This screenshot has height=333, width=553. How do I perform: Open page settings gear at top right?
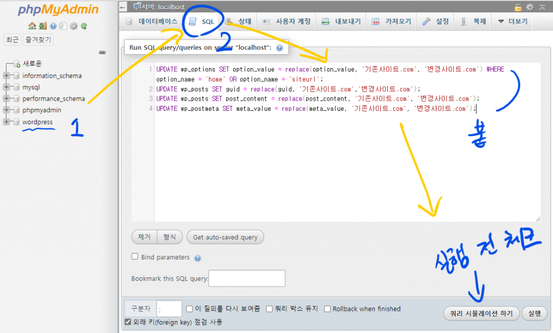[x=530, y=7]
